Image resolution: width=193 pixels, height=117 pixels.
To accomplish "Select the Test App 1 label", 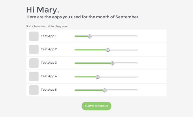I will click(x=49, y=36).
